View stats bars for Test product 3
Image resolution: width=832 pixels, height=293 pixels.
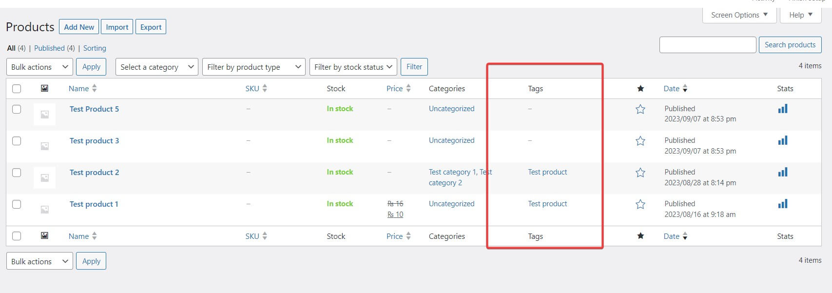783,140
